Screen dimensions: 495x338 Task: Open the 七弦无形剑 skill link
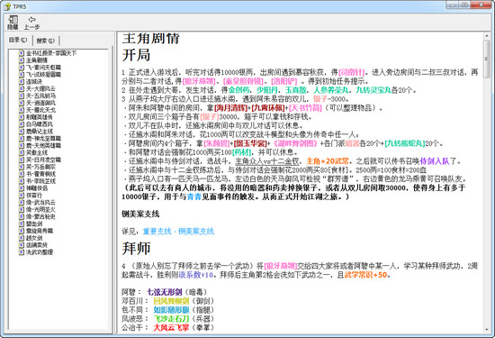164,292
